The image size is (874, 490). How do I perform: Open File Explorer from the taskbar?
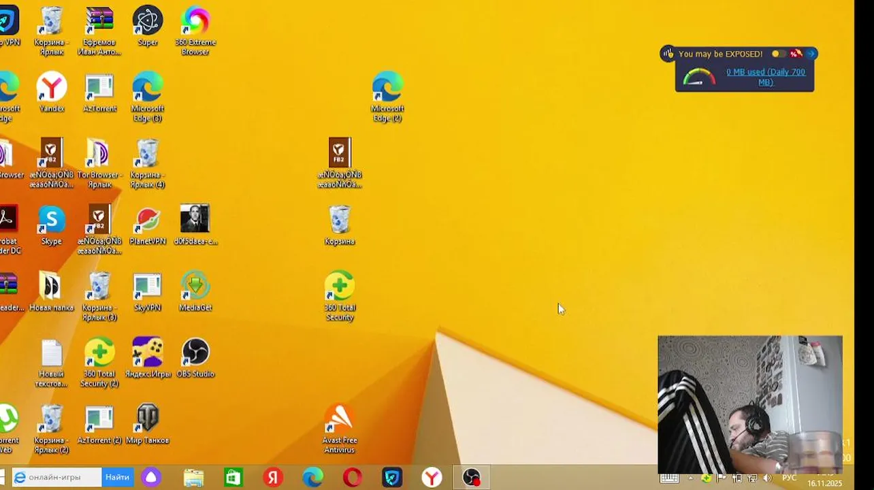(x=193, y=477)
